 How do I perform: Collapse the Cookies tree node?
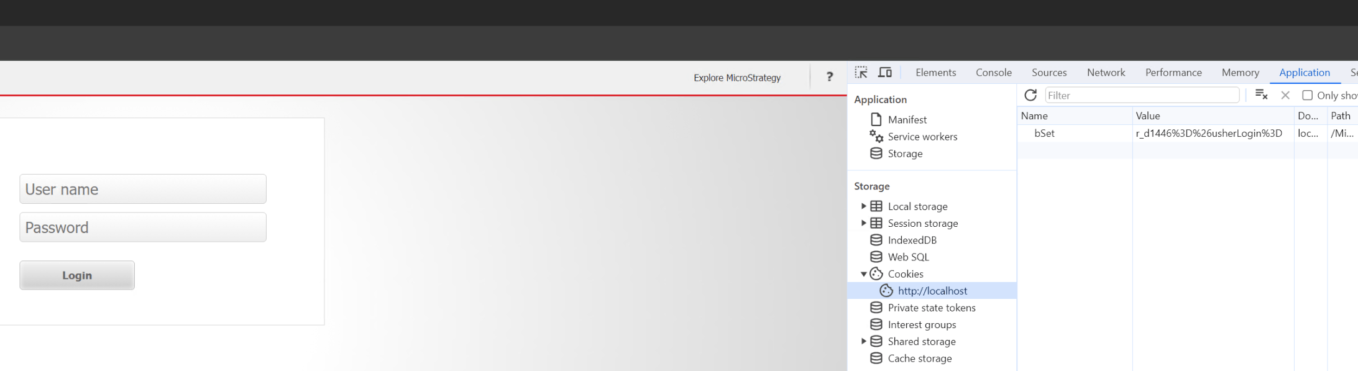point(863,274)
